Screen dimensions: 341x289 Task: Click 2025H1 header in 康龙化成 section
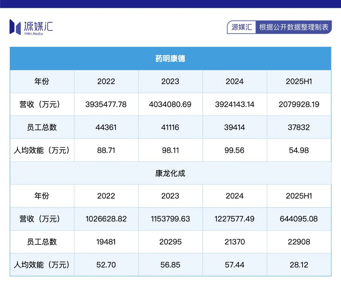pyautogui.click(x=299, y=196)
